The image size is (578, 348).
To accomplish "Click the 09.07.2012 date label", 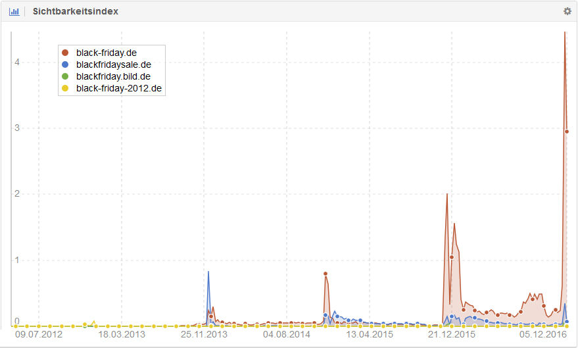I will click(39, 334).
